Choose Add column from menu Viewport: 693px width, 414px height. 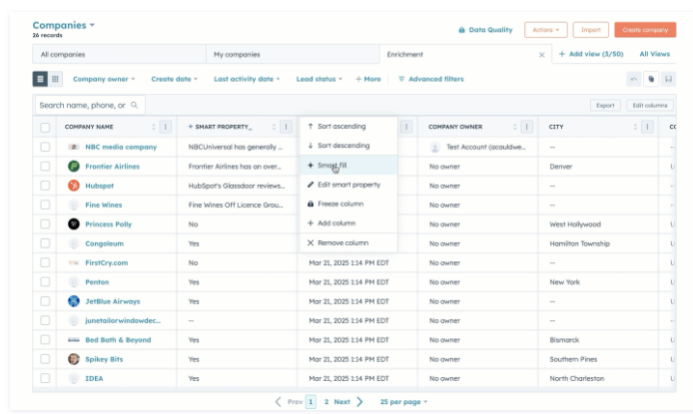click(x=348, y=222)
